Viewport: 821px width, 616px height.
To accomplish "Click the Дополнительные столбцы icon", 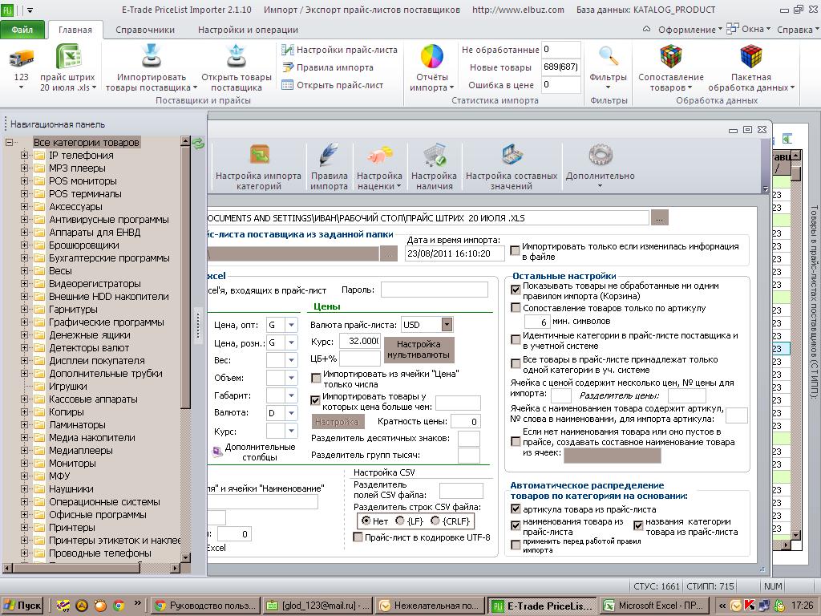I will point(216,452).
